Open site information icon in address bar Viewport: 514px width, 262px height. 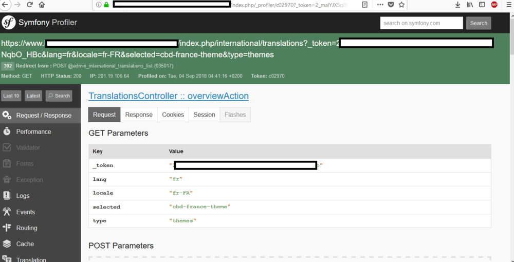pyautogui.click(x=99, y=5)
